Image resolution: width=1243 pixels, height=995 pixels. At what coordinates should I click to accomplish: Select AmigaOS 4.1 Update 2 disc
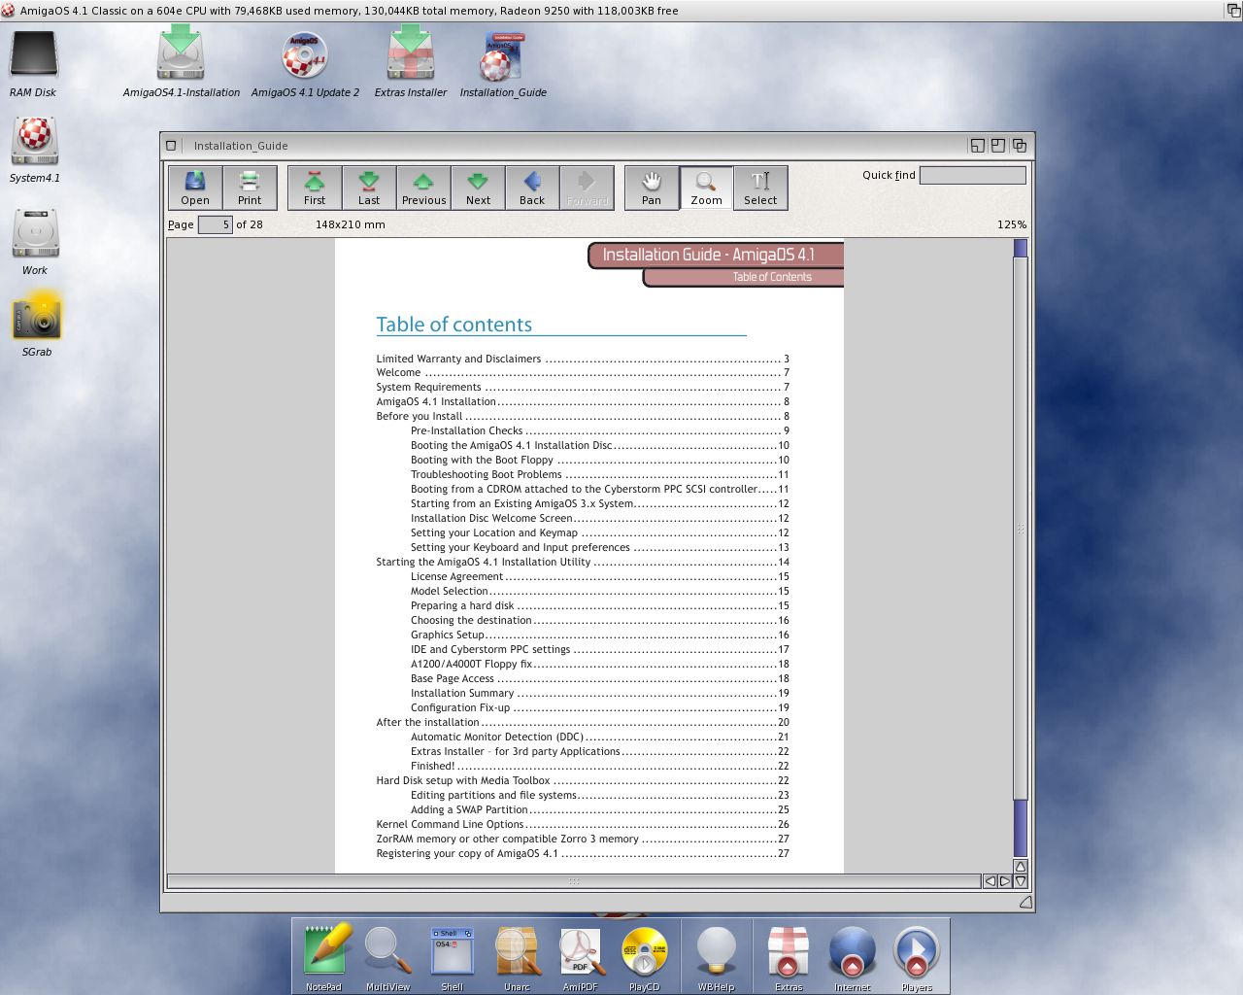[305, 63]
